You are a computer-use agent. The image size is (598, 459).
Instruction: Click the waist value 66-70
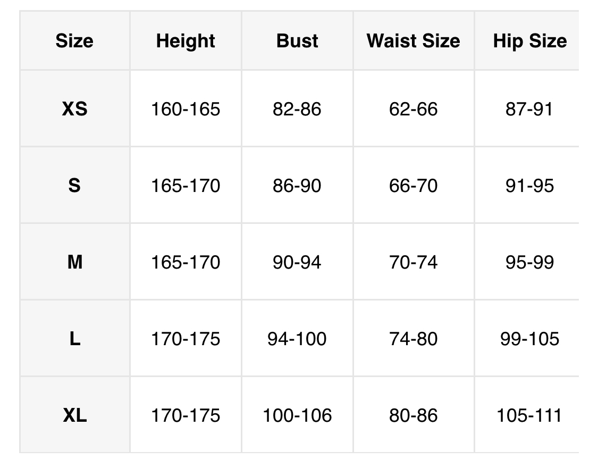click(x=413, y=186)
